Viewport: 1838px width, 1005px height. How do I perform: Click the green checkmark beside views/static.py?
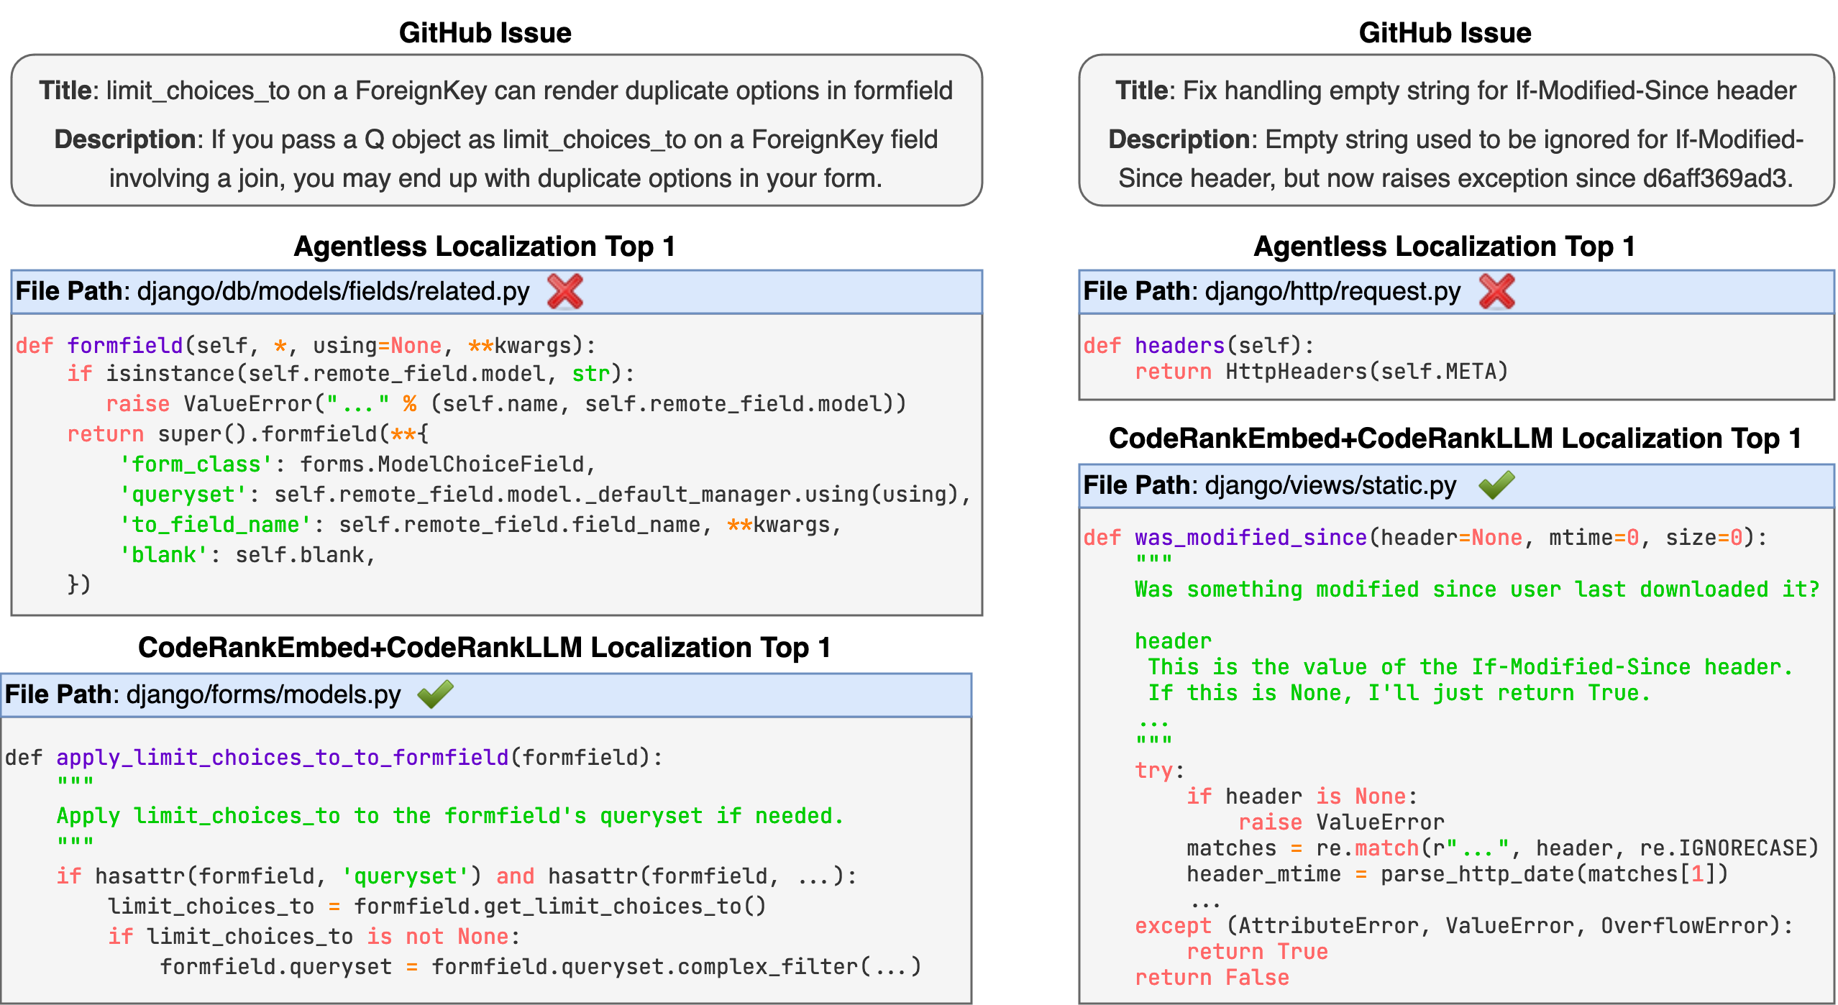point(1496,485)
